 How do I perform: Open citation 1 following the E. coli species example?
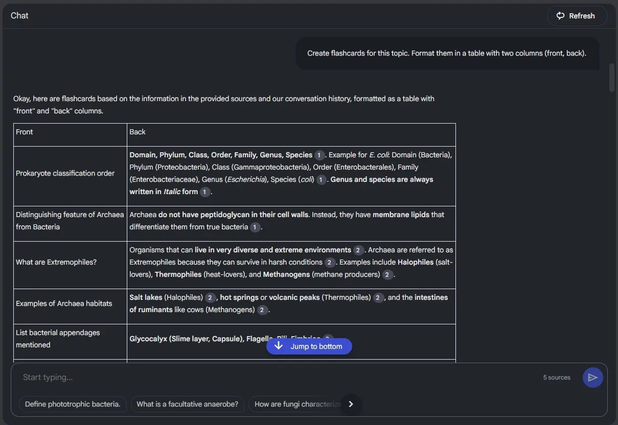(x=322, y=179)
